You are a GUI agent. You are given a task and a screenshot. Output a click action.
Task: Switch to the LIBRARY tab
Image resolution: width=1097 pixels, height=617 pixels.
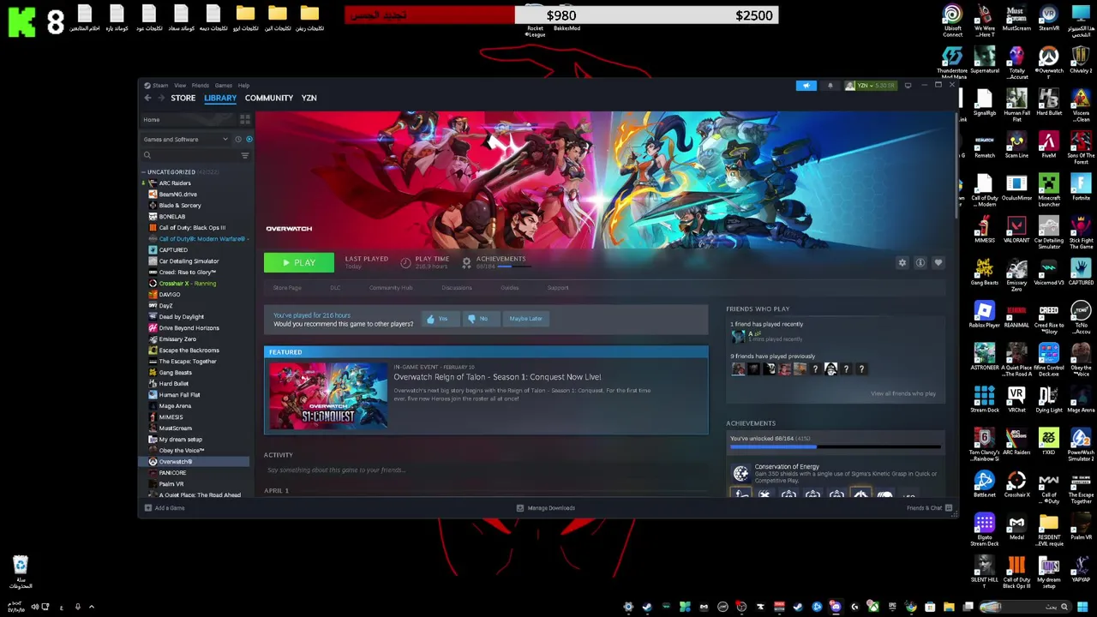[220, 98]
